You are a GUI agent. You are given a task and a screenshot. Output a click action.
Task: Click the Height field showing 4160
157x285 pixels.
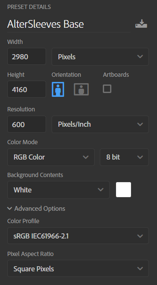click(26, 89)
